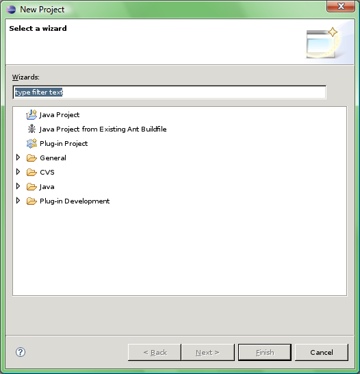
Task: Expand the Java category
Action: pos(18,186)
